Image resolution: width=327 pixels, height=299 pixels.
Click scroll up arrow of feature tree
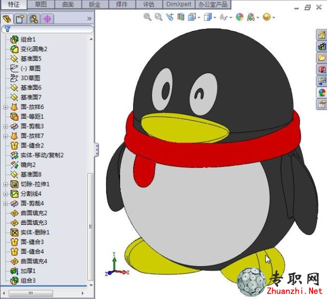coord(91,39)
